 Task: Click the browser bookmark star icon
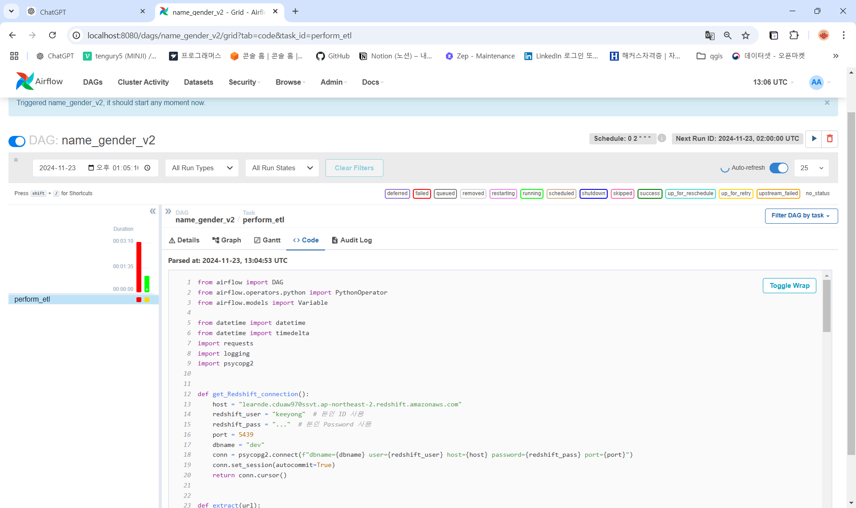tap(745, 35)
